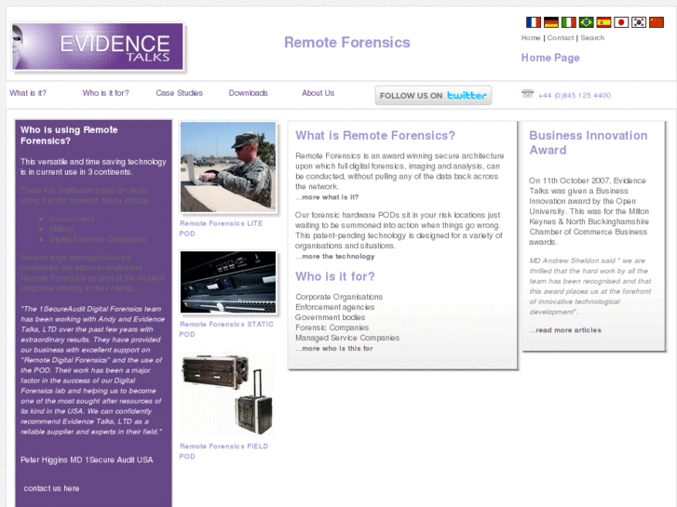Click 'Government bodies' in the list
Screen dimensions: 677x507
point(330,317)
